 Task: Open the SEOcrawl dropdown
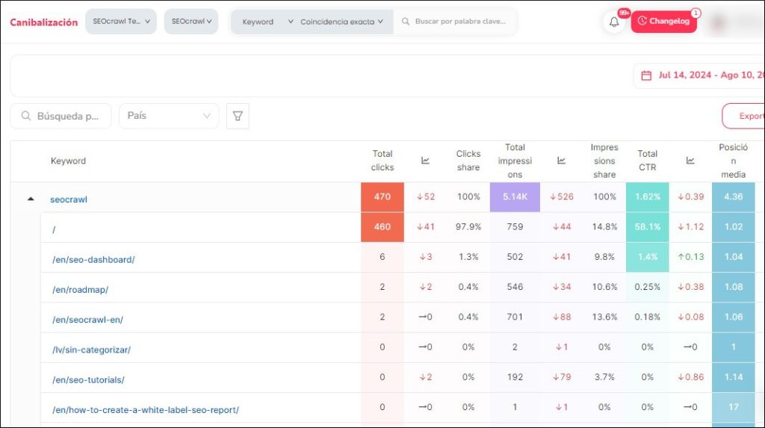point(191,22)
